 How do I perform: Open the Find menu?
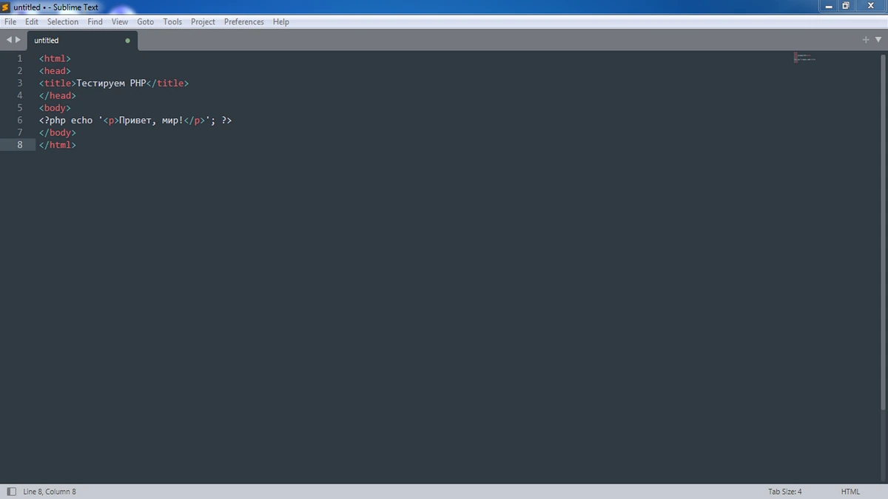(x=95, y=21)
